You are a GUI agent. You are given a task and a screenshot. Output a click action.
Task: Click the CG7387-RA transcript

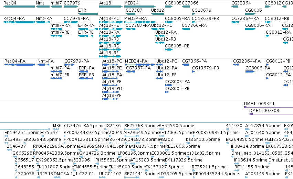130,29
